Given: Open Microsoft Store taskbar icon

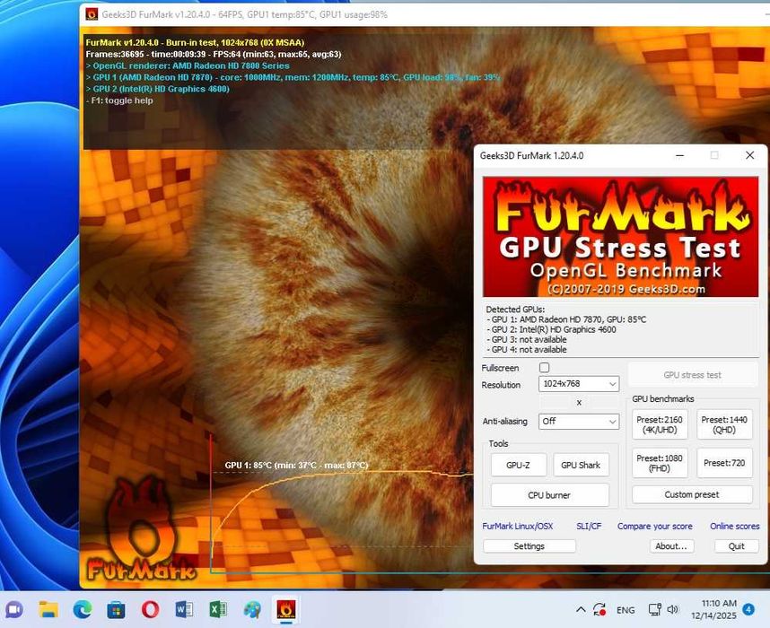Looking at the screenshot, I should tap(117, 610).
